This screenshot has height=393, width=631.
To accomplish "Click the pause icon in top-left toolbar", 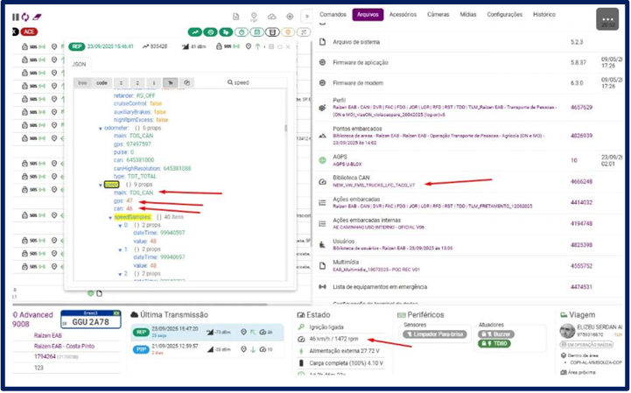I will pos(15,16).
